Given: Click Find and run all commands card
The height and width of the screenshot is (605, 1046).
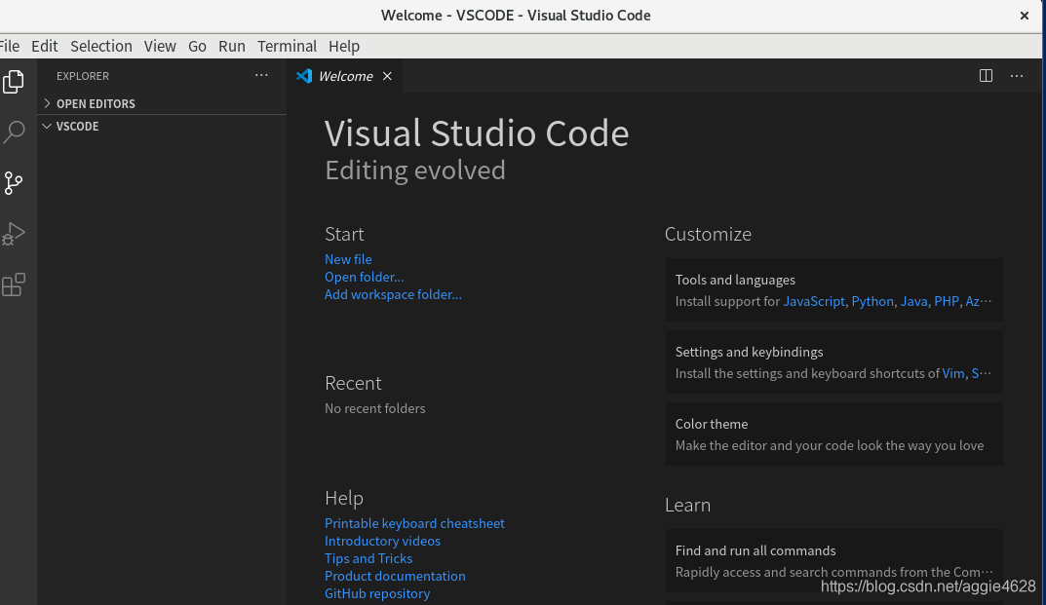Looking at the screenshot, I should [833, 560].
